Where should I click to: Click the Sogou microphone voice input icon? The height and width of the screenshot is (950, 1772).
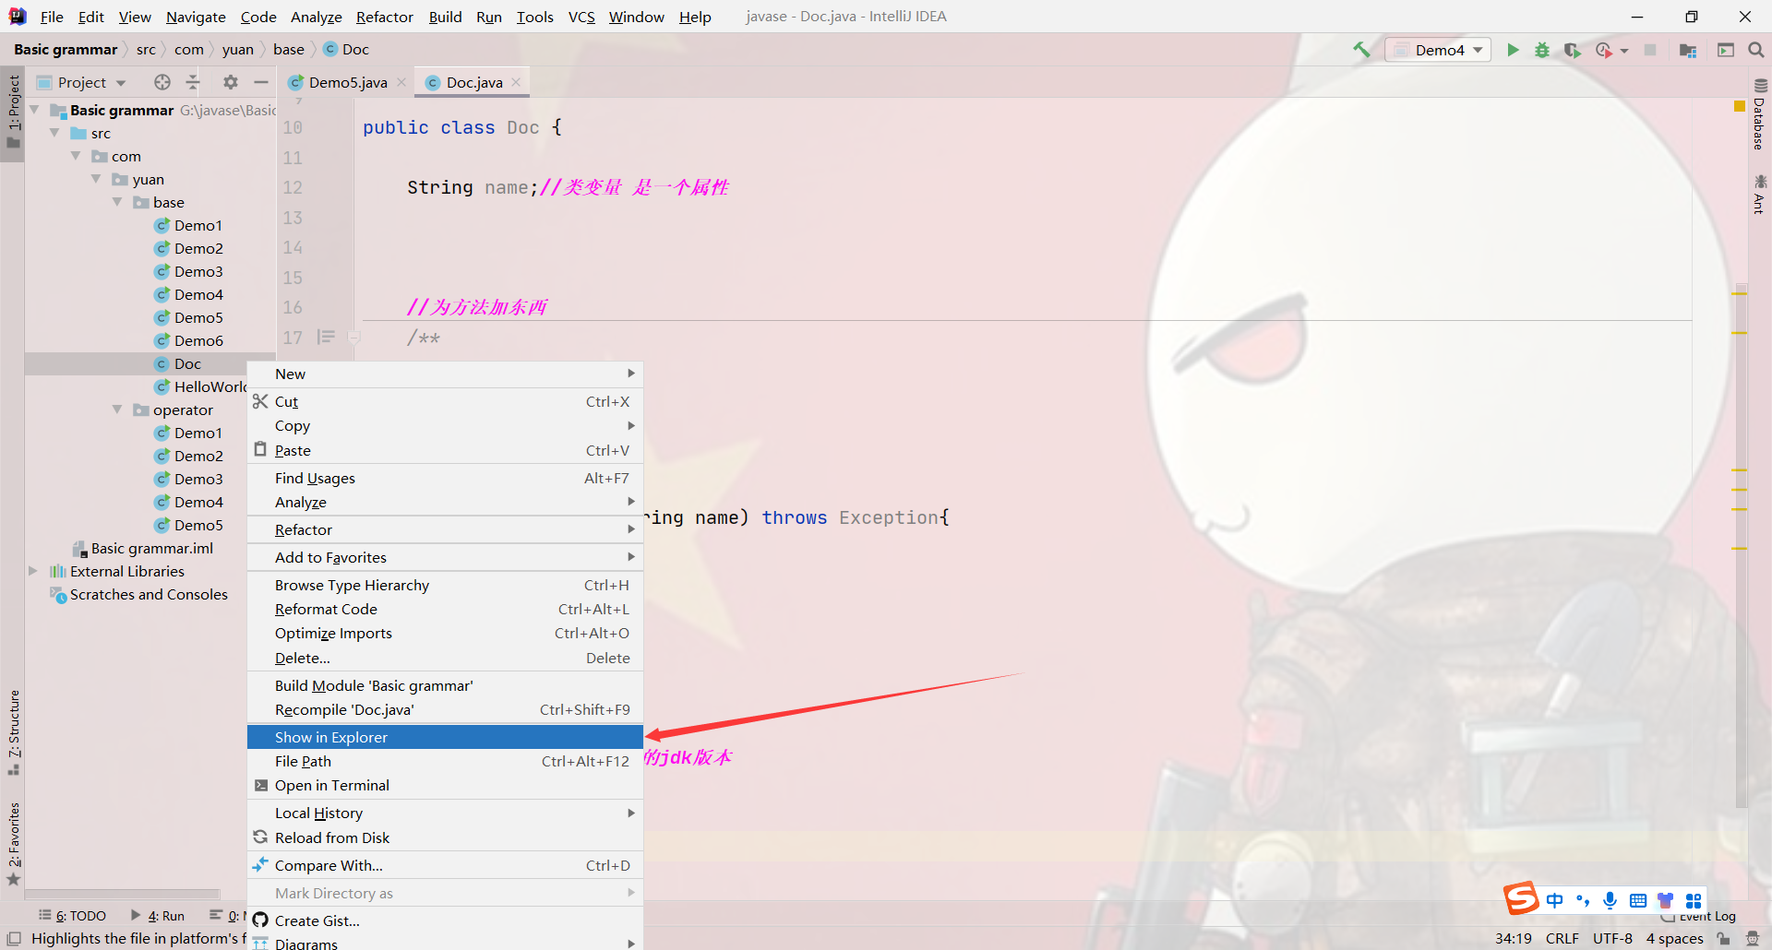[1610, 901]
